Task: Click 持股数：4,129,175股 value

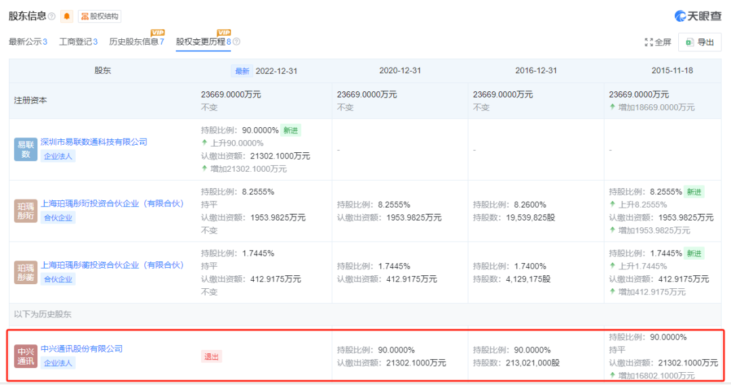Action: 512,279
